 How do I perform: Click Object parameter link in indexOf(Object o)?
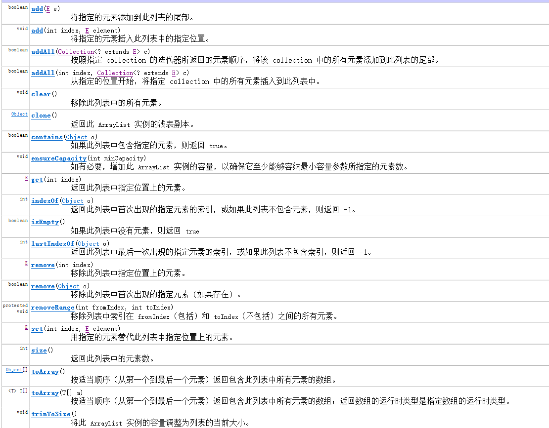pos(73,201)
